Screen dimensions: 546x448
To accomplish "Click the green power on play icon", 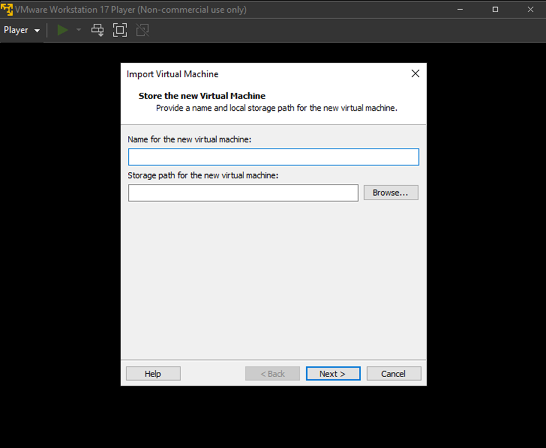I will coord(62,30).
